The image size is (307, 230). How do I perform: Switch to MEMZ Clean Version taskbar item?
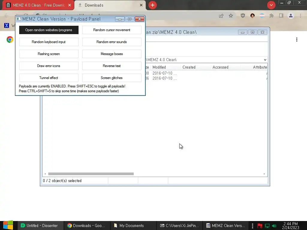coord(226,226)
